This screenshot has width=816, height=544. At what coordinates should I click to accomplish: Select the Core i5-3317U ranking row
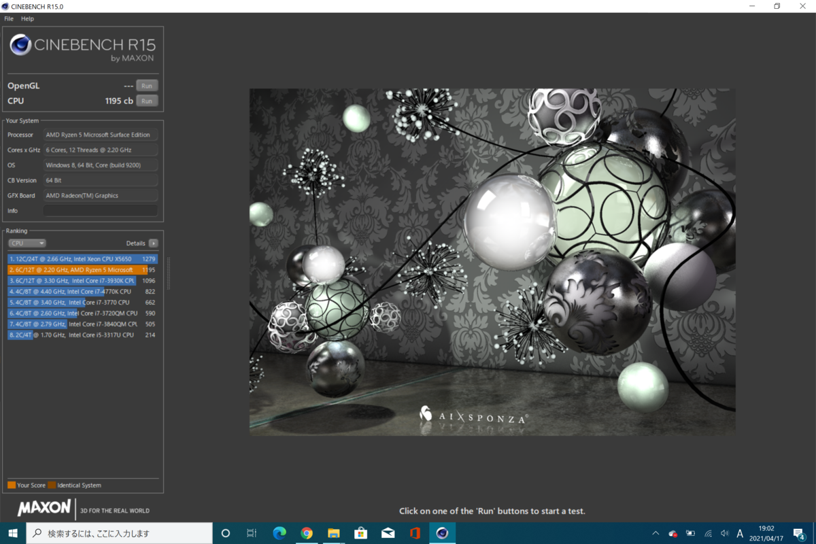pos(83,335)
